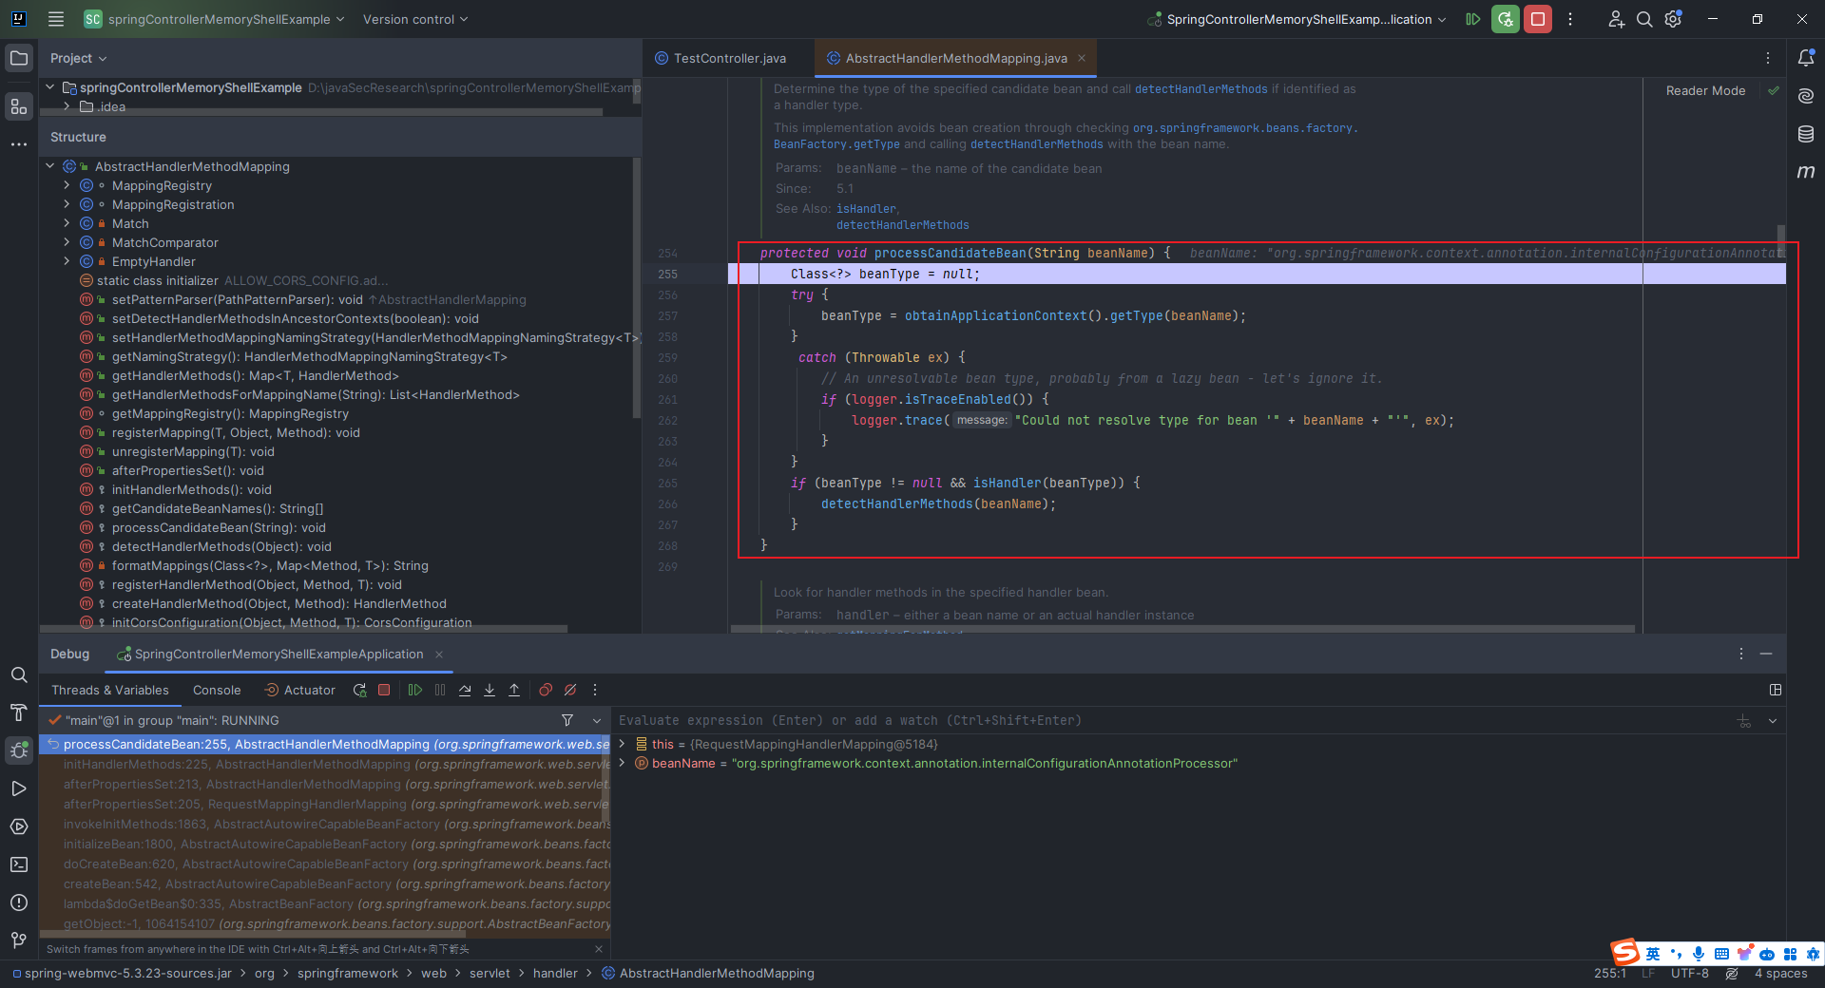
Task: Open the Services sidebar icon
Action: (19, 826)
